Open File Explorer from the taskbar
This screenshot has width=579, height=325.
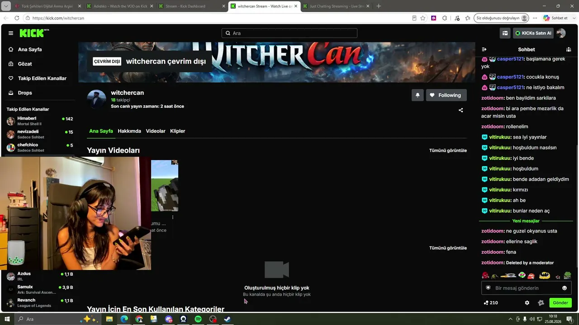(x=109, y=319)
